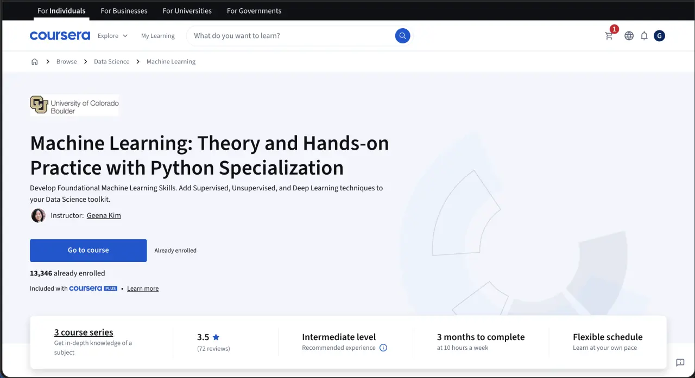Image resolution: width=695 pixels, height=378 pixels.
Task: Open My Learning
Action: pos(158,36)
